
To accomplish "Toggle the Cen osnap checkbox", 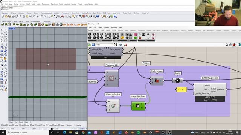I will pyautogui.click(x=25, y=126).
